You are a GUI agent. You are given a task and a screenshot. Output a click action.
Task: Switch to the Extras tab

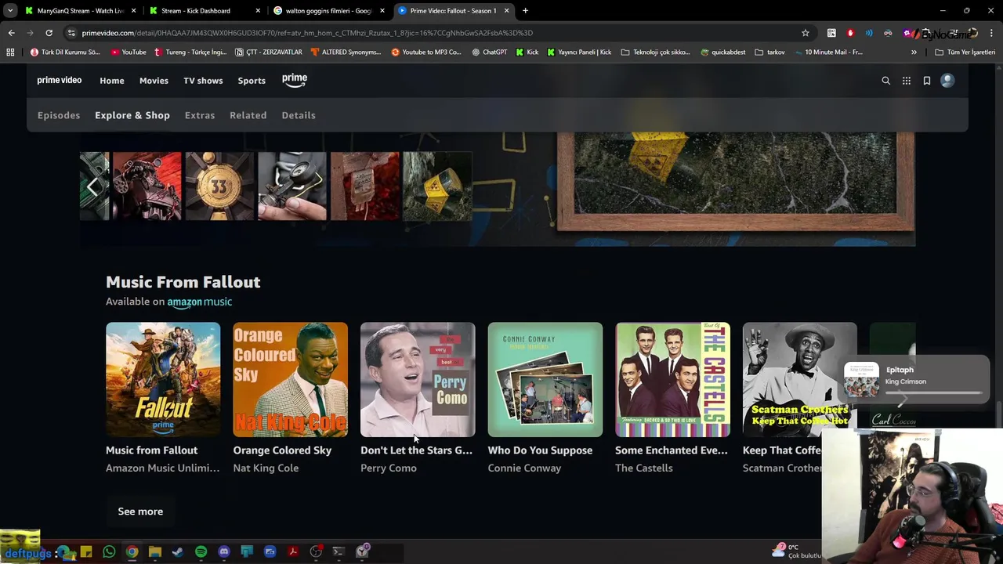200,115
